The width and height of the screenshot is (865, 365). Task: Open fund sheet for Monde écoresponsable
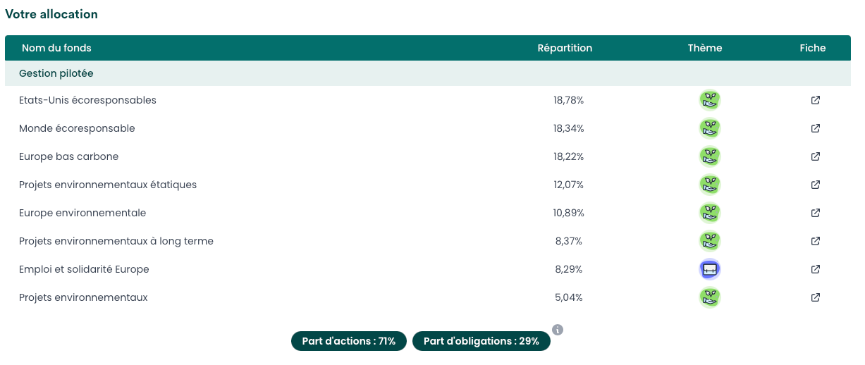pos(816,128)
